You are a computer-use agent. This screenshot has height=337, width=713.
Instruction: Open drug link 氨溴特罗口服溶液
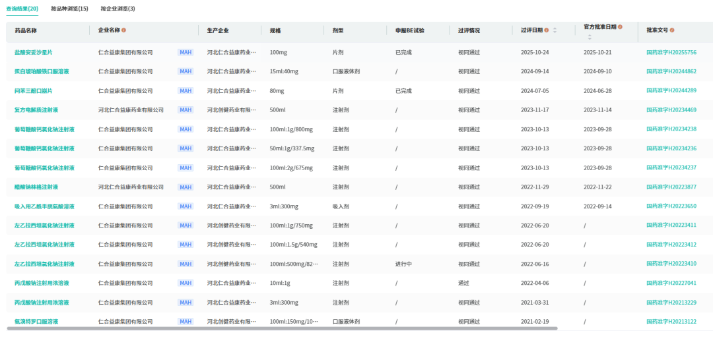pyautogui.click(x=36, y=322)
